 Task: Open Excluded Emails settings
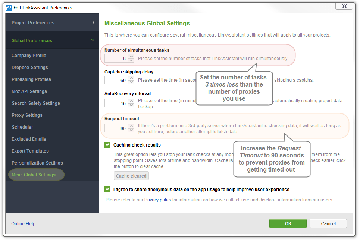(29, 139)
